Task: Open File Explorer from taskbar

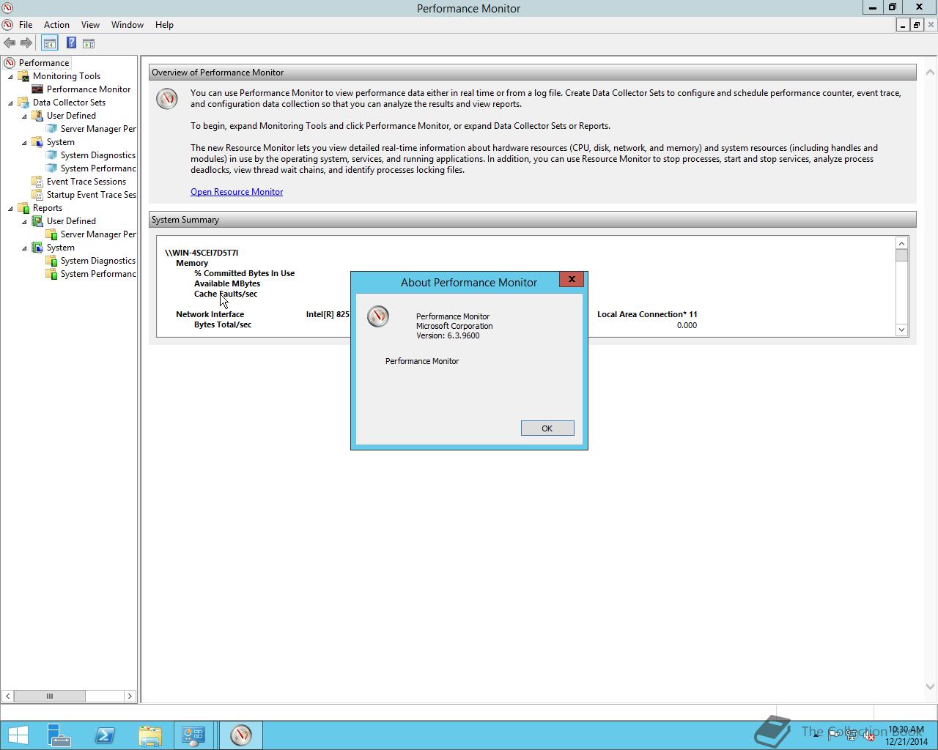Action: pos(149,735)
